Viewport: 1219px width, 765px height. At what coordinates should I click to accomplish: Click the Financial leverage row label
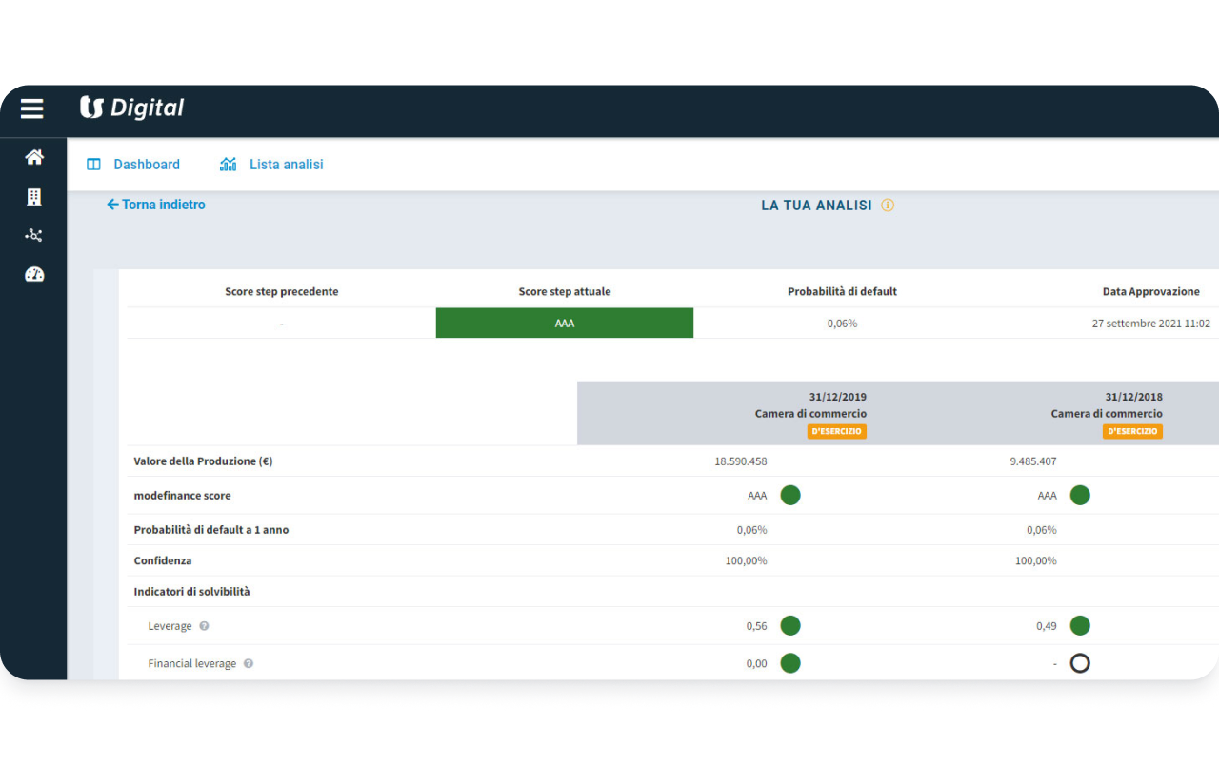192,664
